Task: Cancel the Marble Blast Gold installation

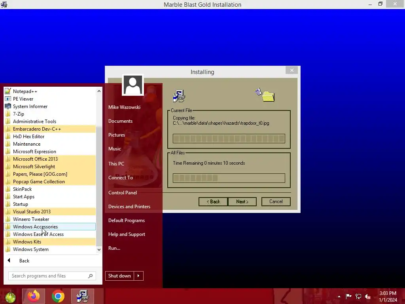Action: pos(276,201)
